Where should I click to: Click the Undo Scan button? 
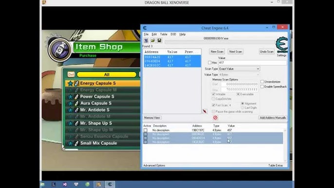[267, 52]
